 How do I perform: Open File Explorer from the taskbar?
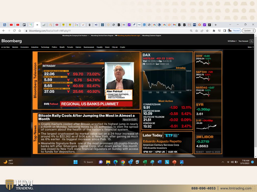(x=108, y=162)
